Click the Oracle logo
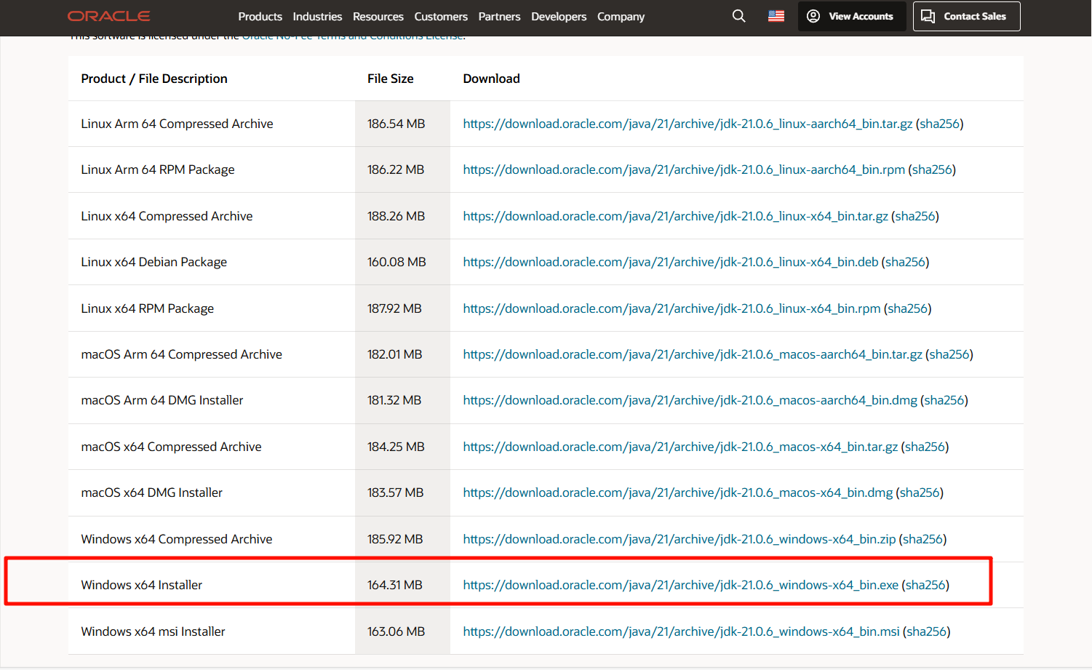This screenshot has width=1092, height=670. pyautogui.click(x=109, y=16)
